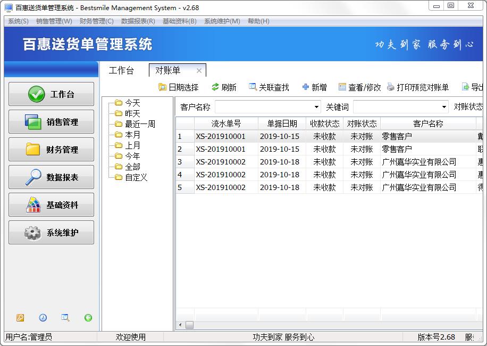
Task: Open 日期选择 date picker in the toolbar
Action: click(163, 87)
